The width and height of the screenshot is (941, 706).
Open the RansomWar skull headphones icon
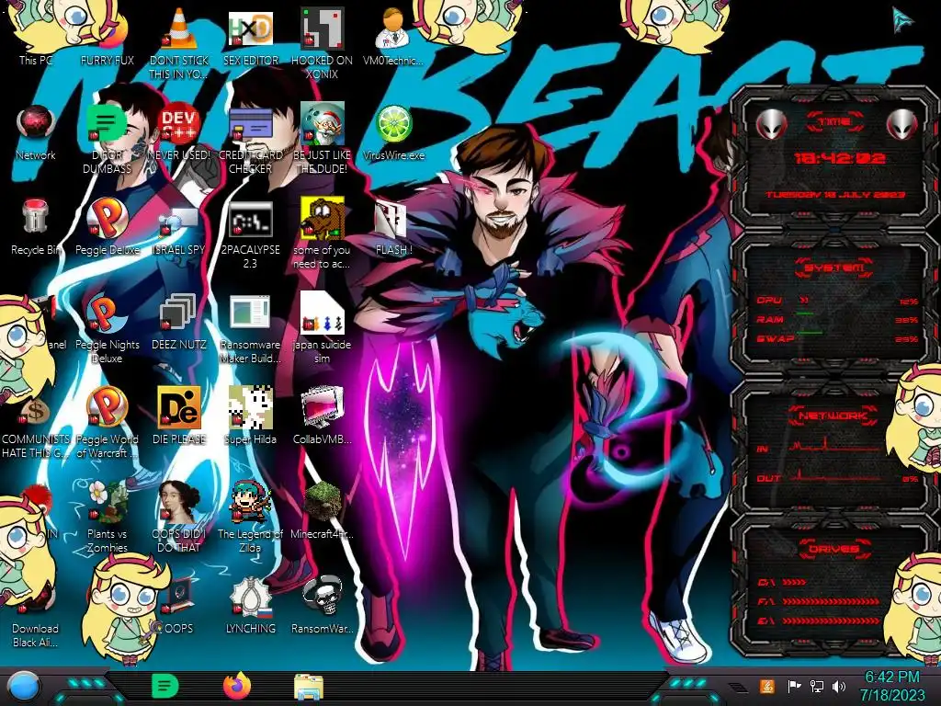click(x=323, y=605)
